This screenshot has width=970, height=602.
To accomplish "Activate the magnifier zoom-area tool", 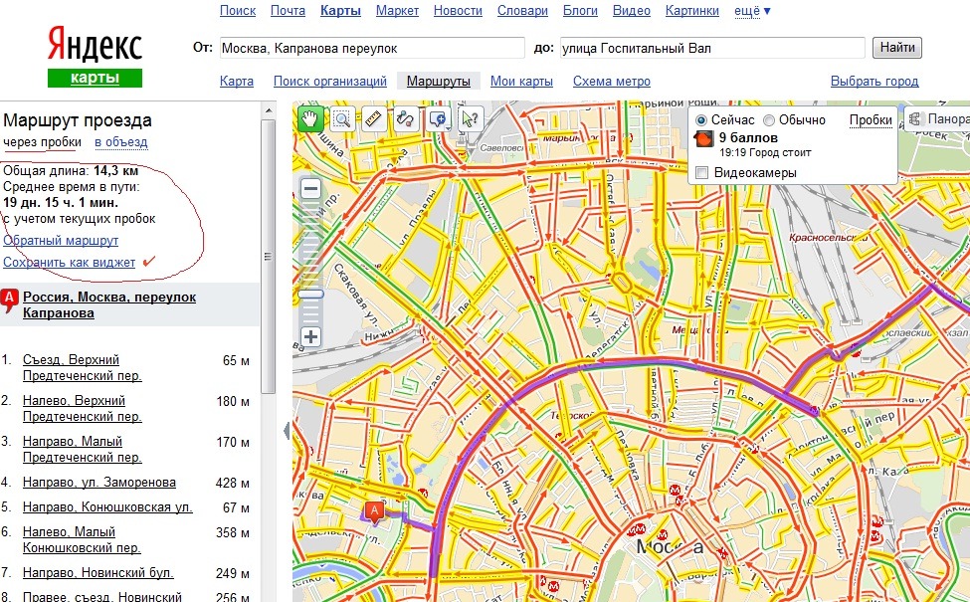I will [x=342, y=118].
